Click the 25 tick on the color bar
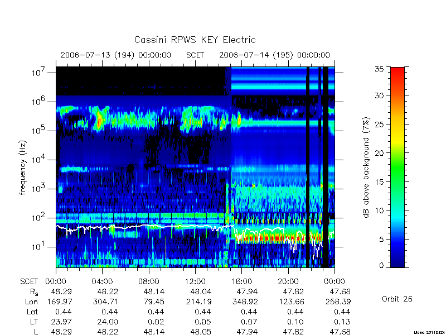This screenshot has height=335, width=446. pyautogui.click(x=379, y=124)
